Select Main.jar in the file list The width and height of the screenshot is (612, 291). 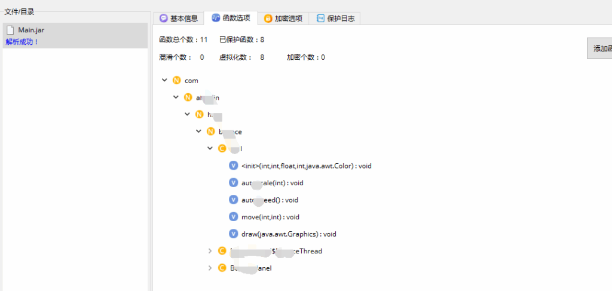coord(31,30)
